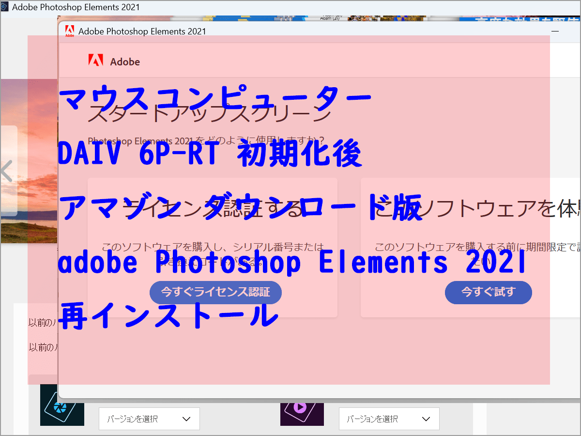Click the Adobe icon in the dialog title bar
This screenshot has height=436, width=581.
pos(70,31)
